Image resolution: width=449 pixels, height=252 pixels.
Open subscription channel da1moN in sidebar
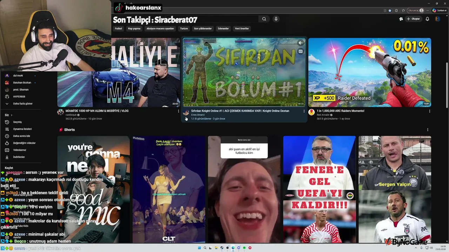18,76
